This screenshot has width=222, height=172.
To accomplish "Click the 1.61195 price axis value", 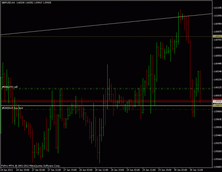I will 217,8.
